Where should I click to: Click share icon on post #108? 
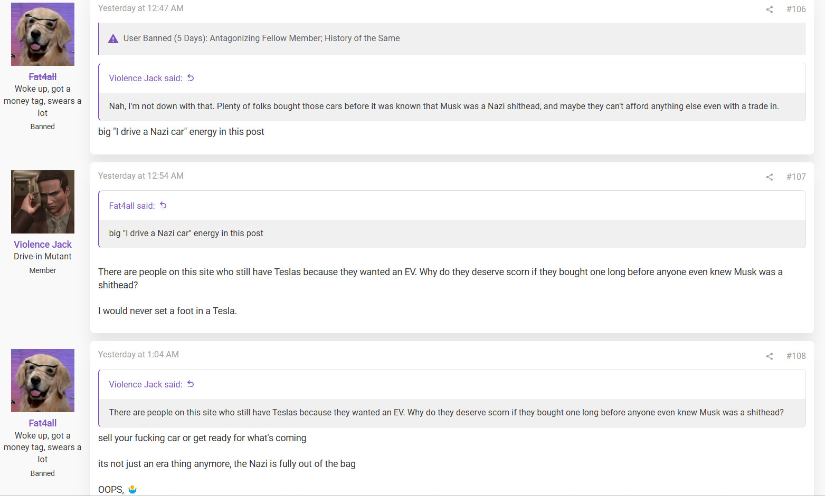pyautogui.click(x=770, y=356)
